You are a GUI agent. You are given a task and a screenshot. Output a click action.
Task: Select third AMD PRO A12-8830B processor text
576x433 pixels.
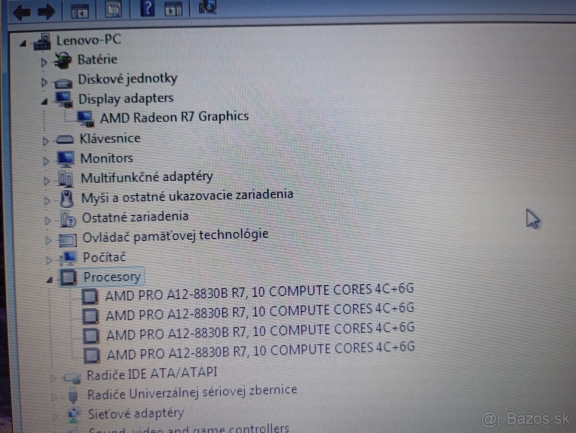tap(260, 332)
